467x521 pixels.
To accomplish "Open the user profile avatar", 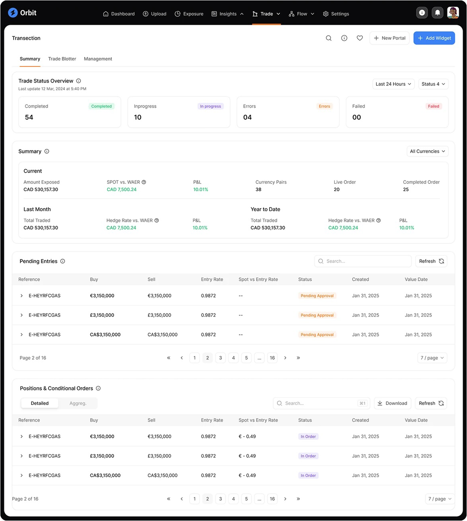I will 453,13.
